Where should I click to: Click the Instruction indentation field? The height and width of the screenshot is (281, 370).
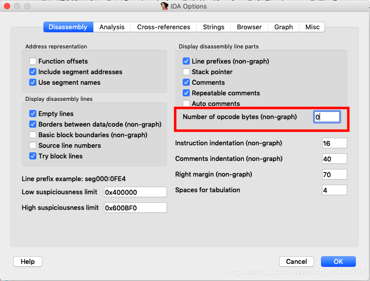pyautogui.click(x=334, y=143)
